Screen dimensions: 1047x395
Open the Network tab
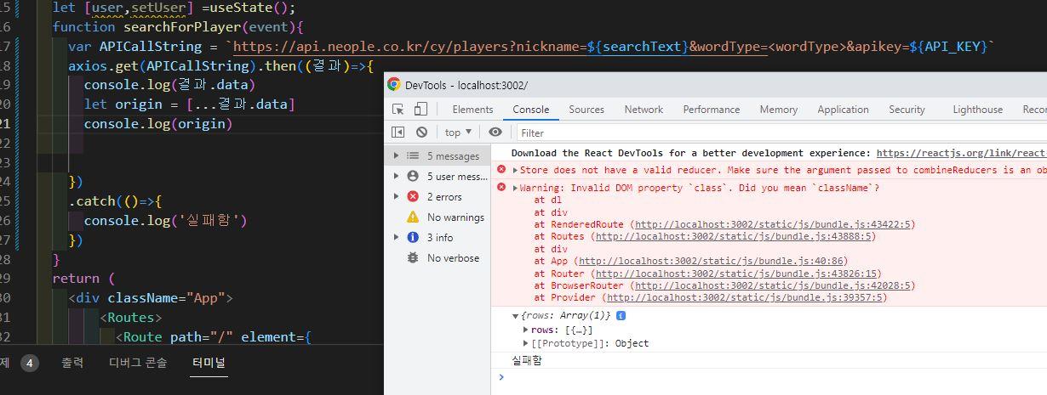point(644,110)
